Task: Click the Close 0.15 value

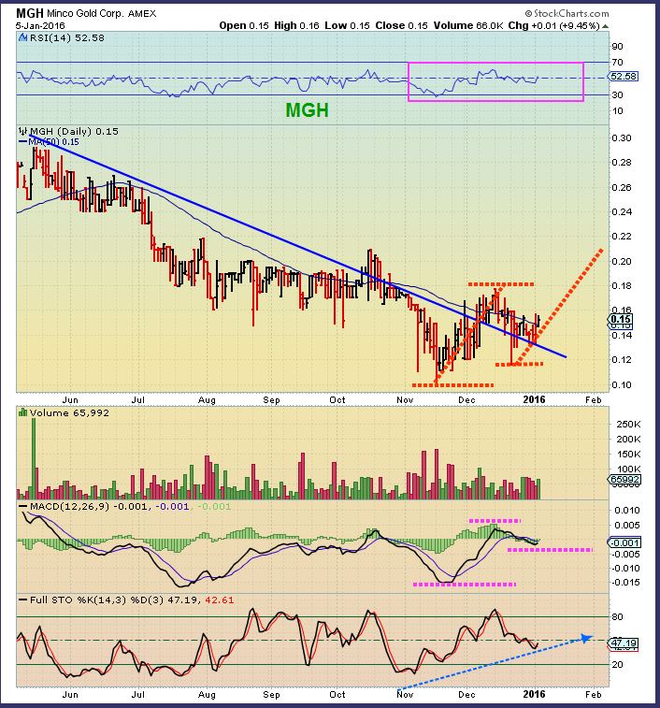Action: tap(401, 26)
